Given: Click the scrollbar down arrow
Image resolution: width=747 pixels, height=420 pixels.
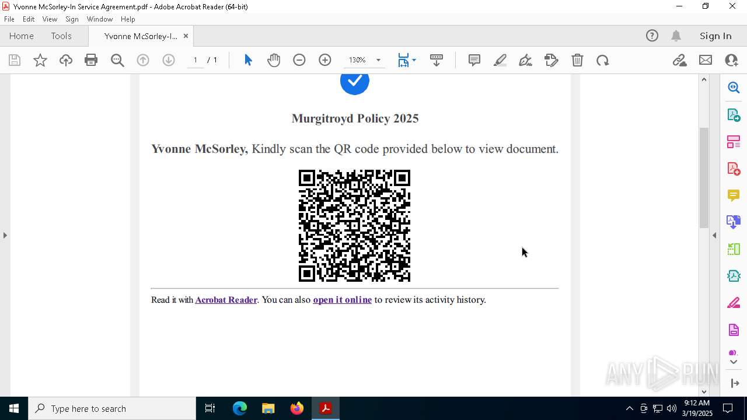Looking at the screenshot, I should pos(704,391).
